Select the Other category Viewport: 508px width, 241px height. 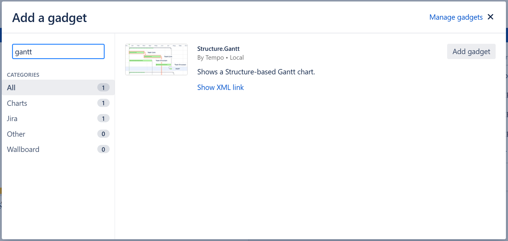(x=58, y=134)
